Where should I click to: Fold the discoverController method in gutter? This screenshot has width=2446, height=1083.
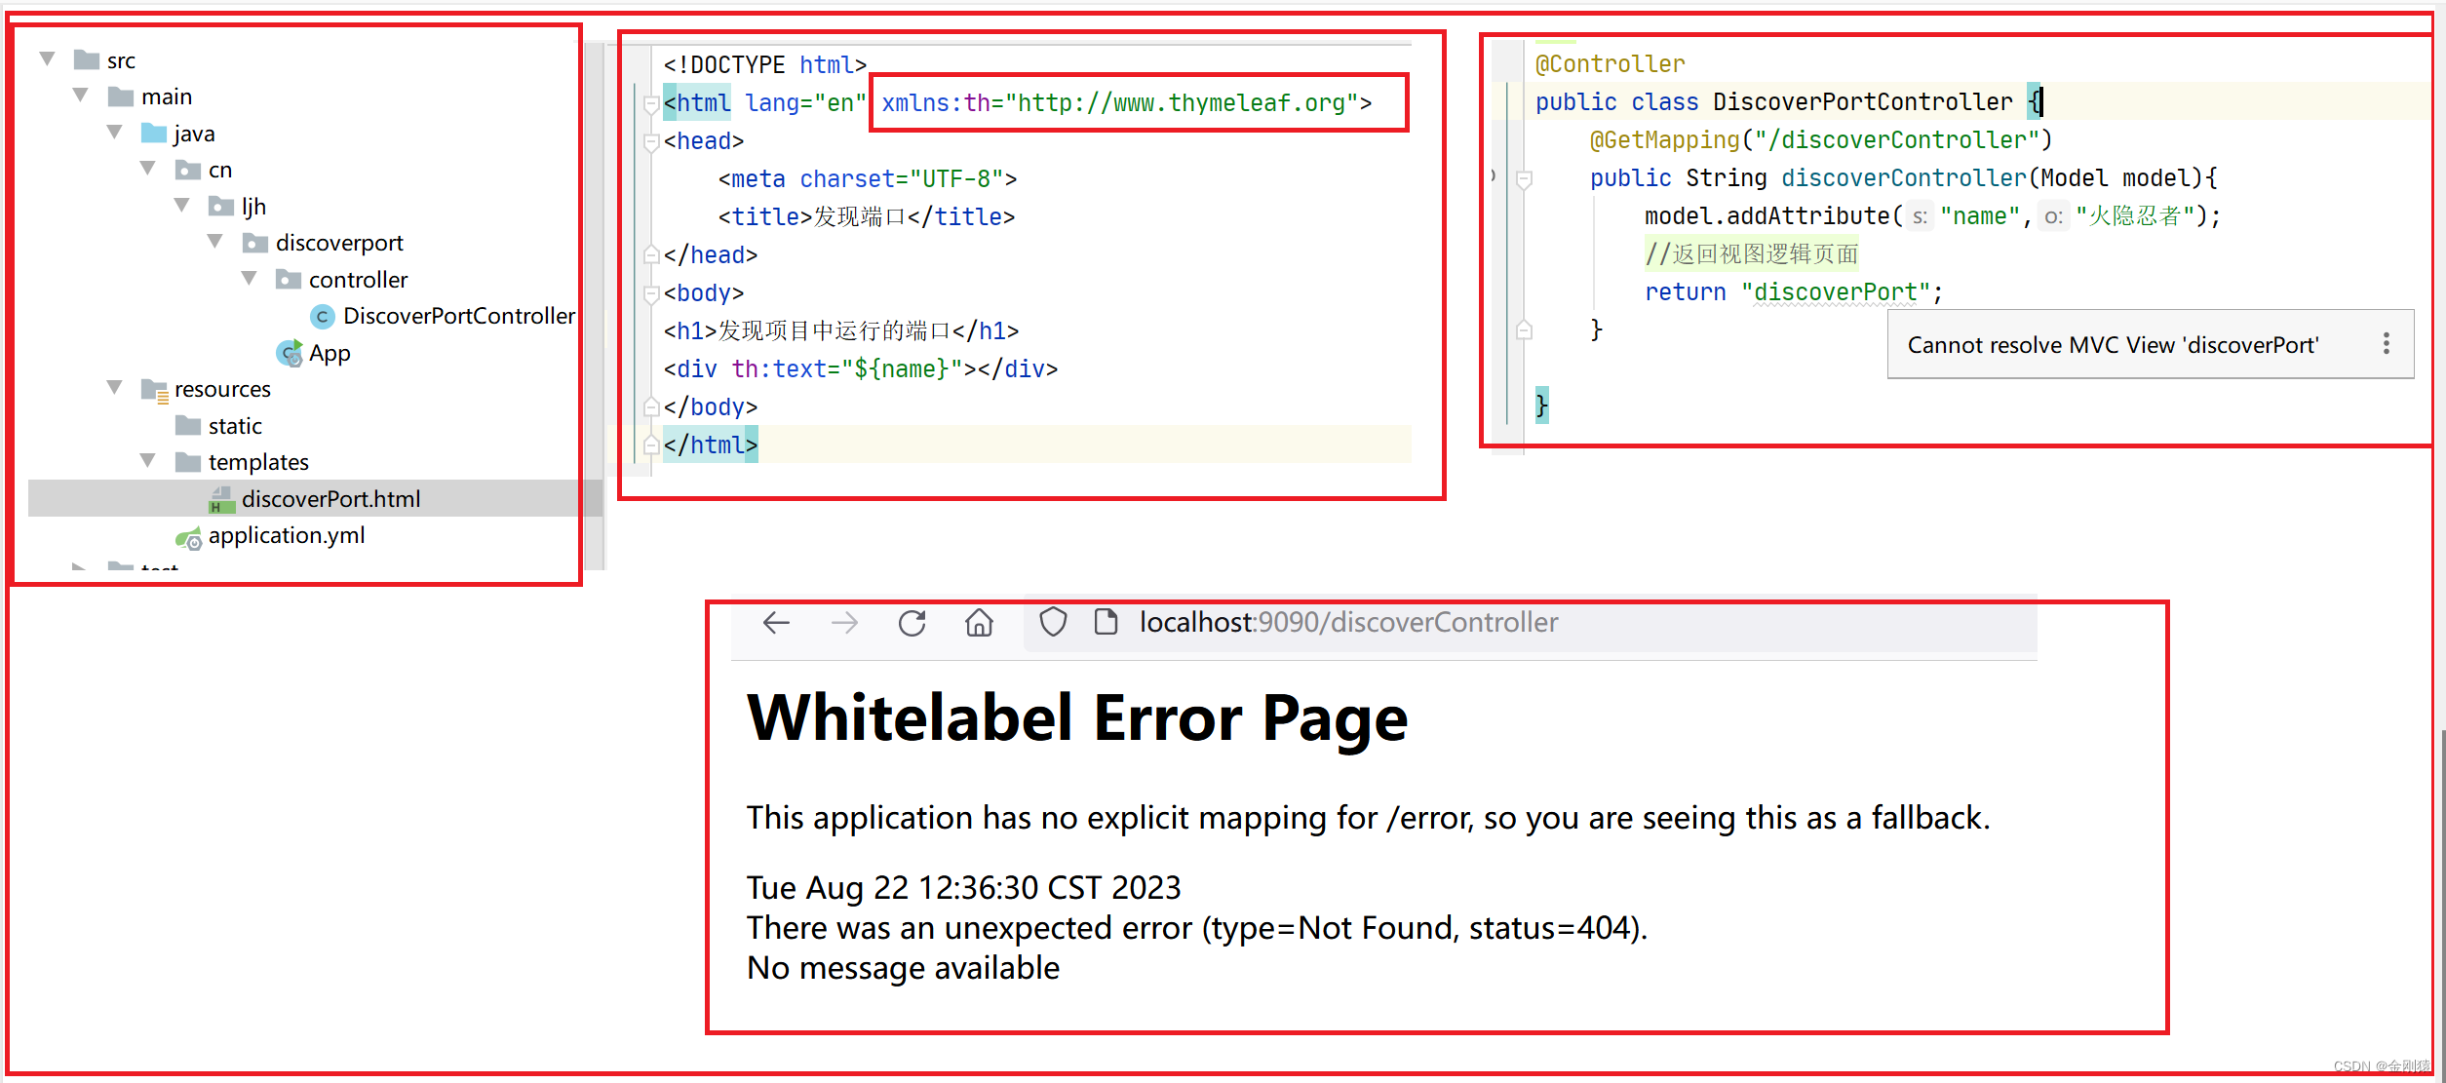coord(1524,178)
